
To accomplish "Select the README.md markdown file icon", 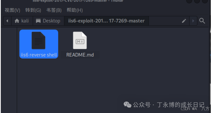I will (80, 40).
